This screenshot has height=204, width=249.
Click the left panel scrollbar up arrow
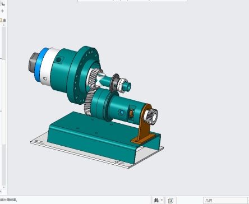pyautogui.click(x=4, y=25)
